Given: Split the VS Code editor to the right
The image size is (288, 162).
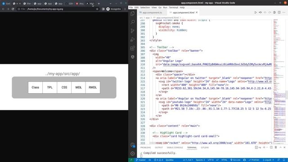Looking at the screenshot, I should 279,12.
